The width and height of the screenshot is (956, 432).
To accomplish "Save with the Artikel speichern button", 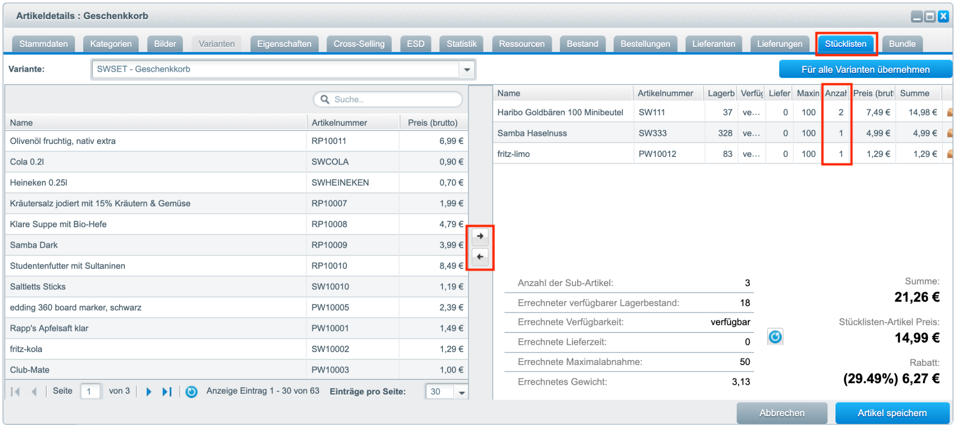I will click(892, 413).
